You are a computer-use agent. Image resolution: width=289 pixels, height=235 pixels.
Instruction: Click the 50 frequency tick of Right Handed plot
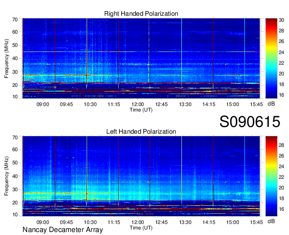coord(15,45)
